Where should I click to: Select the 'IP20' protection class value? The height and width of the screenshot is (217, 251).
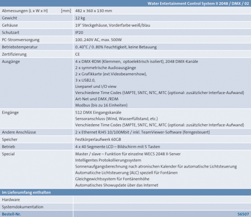pyautogui.click(x=79, y=32)
